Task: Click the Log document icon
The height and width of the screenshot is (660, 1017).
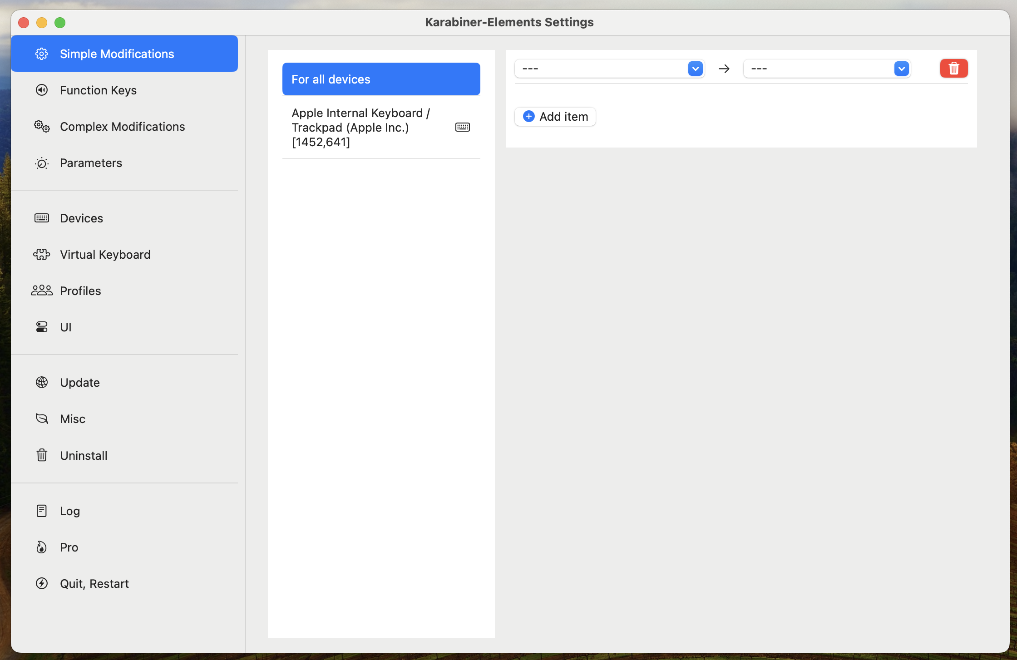Action: tap(42, 511)
